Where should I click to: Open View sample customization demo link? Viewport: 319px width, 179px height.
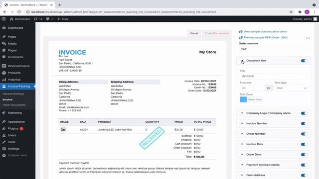click(265, 31)
